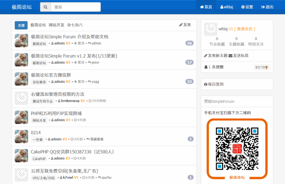Open the 极简论坛 site logo link
285x184 pixels.
(22, 7)
